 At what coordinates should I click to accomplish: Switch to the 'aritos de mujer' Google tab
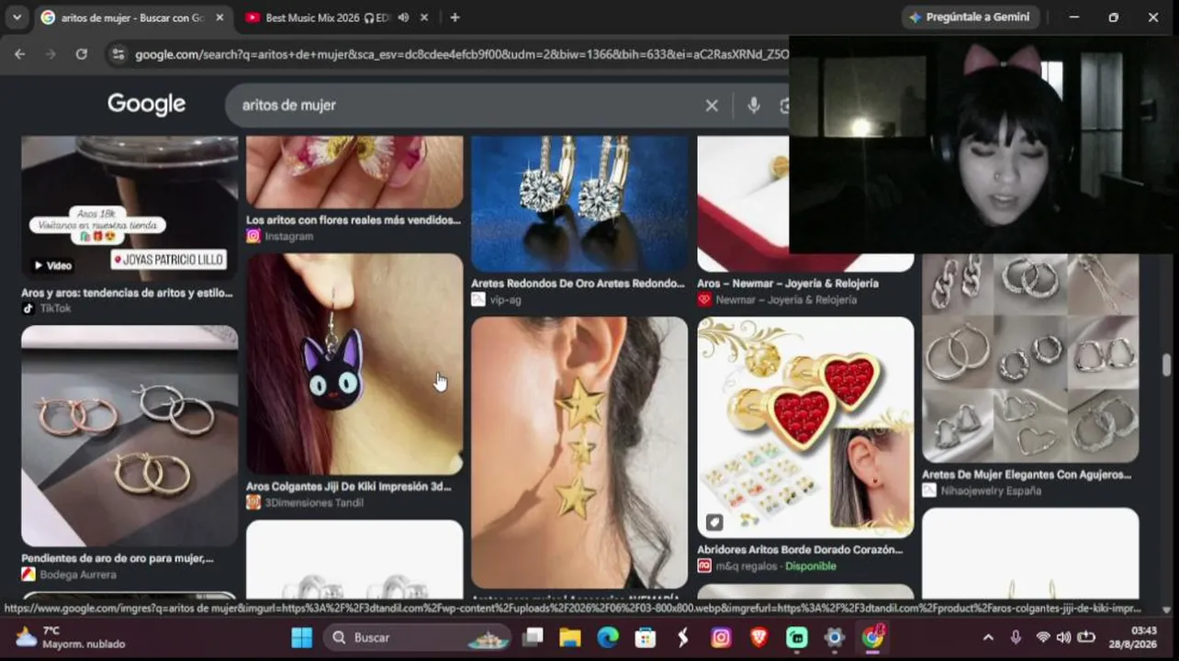click(131, 17)
